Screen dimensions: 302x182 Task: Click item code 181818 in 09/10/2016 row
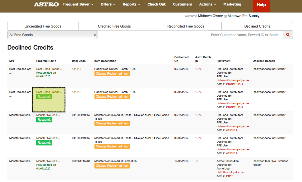76,69
